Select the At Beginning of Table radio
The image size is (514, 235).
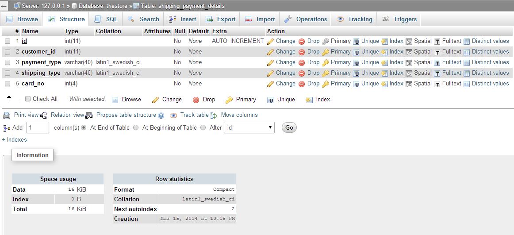click(136, 127)
